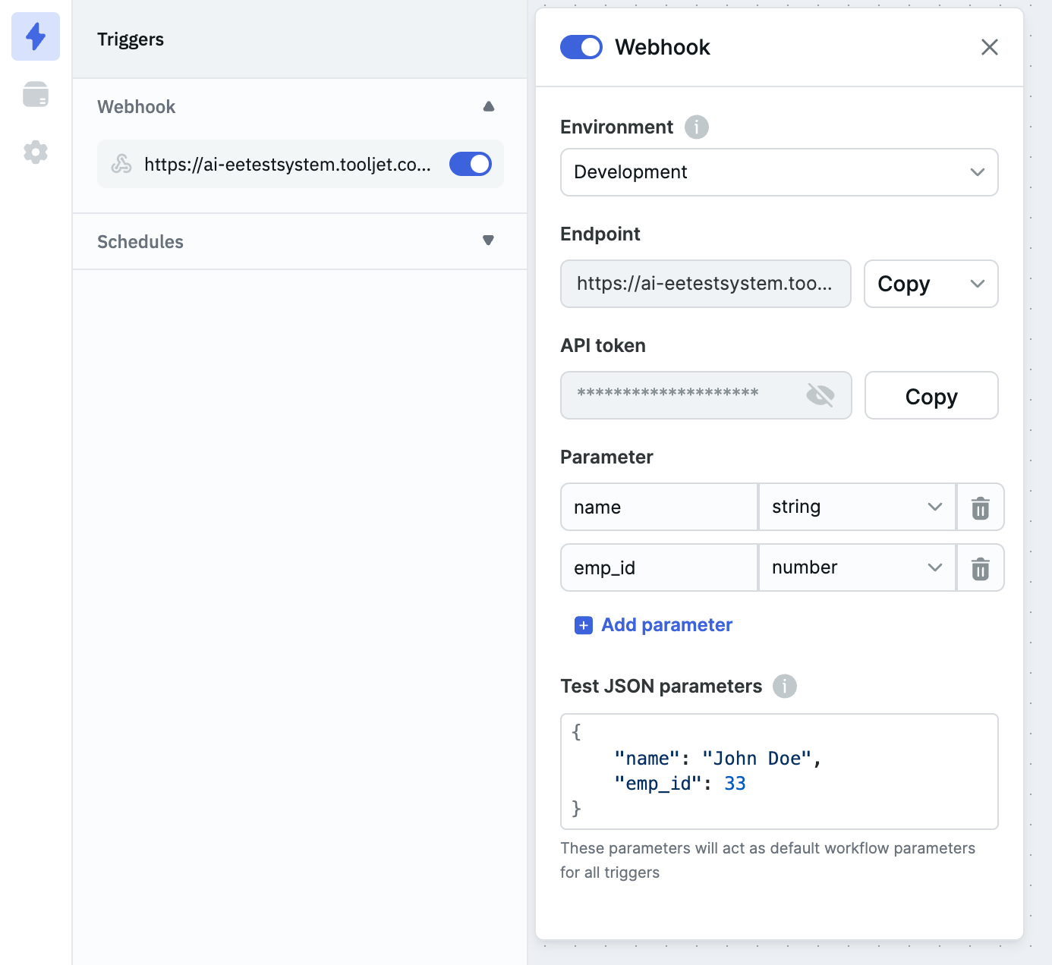Open the Copy dropdown arrow next to Endpoint
Viewport: 1052px width, 965px height.
pos(978,284)
